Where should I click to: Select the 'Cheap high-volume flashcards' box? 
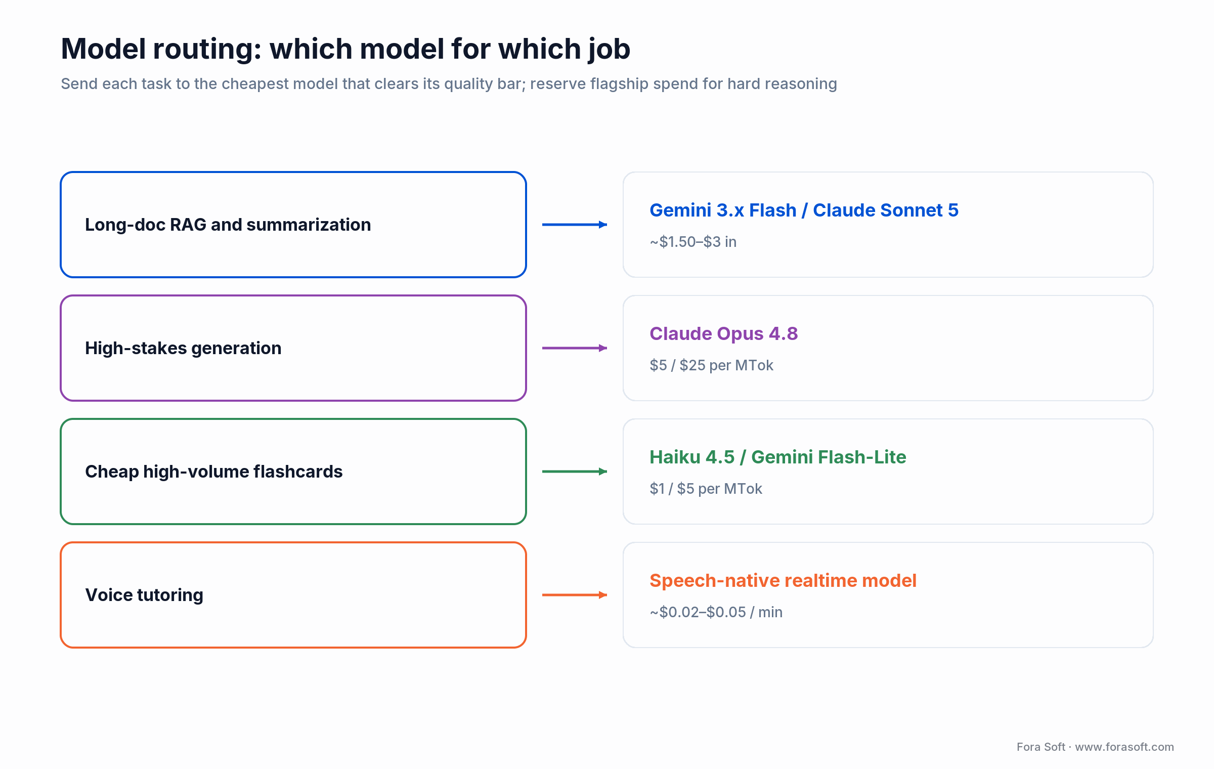[x=293, y=472]
